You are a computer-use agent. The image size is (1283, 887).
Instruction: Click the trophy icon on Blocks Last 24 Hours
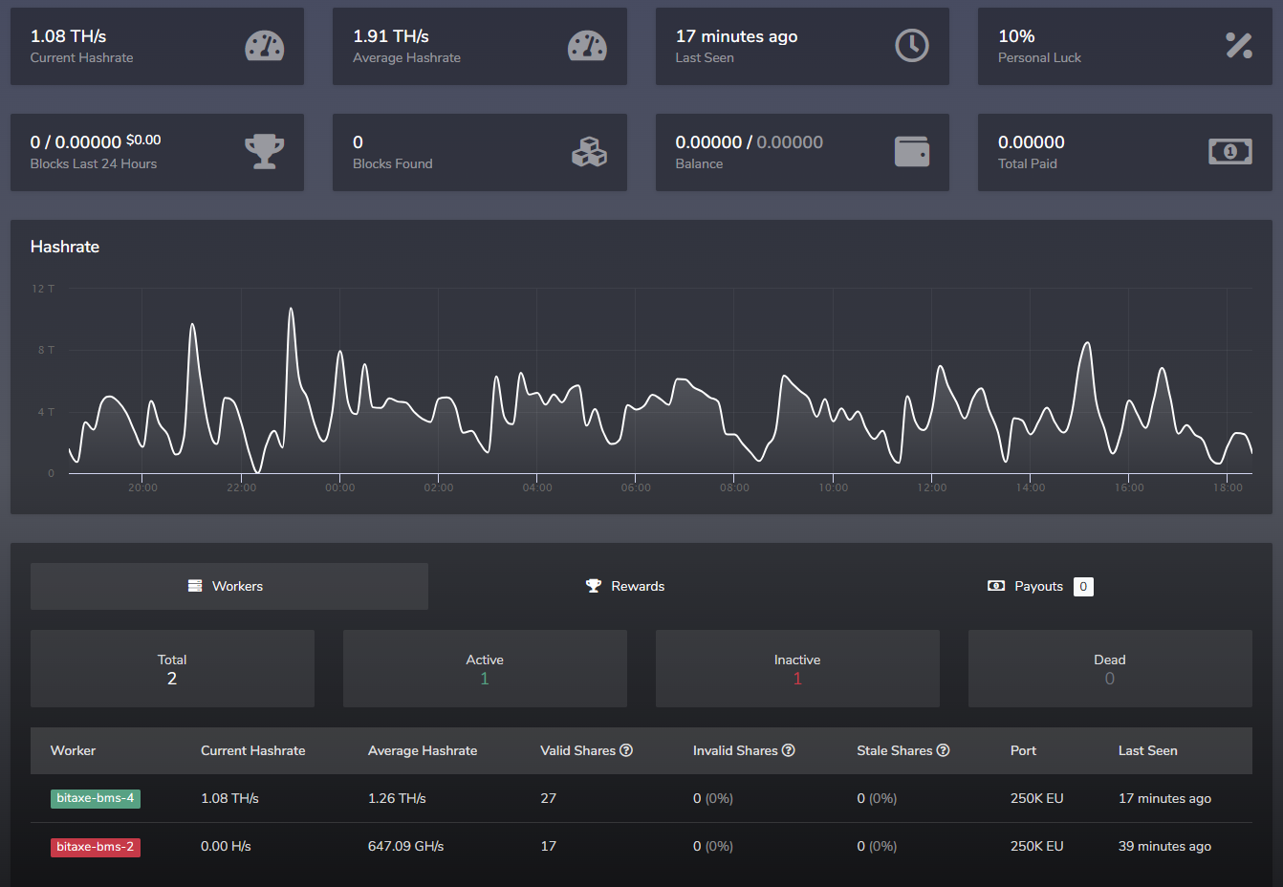pyautogui.click(x=265, y=151)
